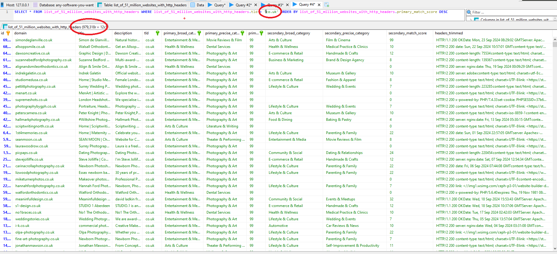Viewport: 557px width, 254px height.
Task: Click the green key icon on prim... column
Action: coord(261,33)
